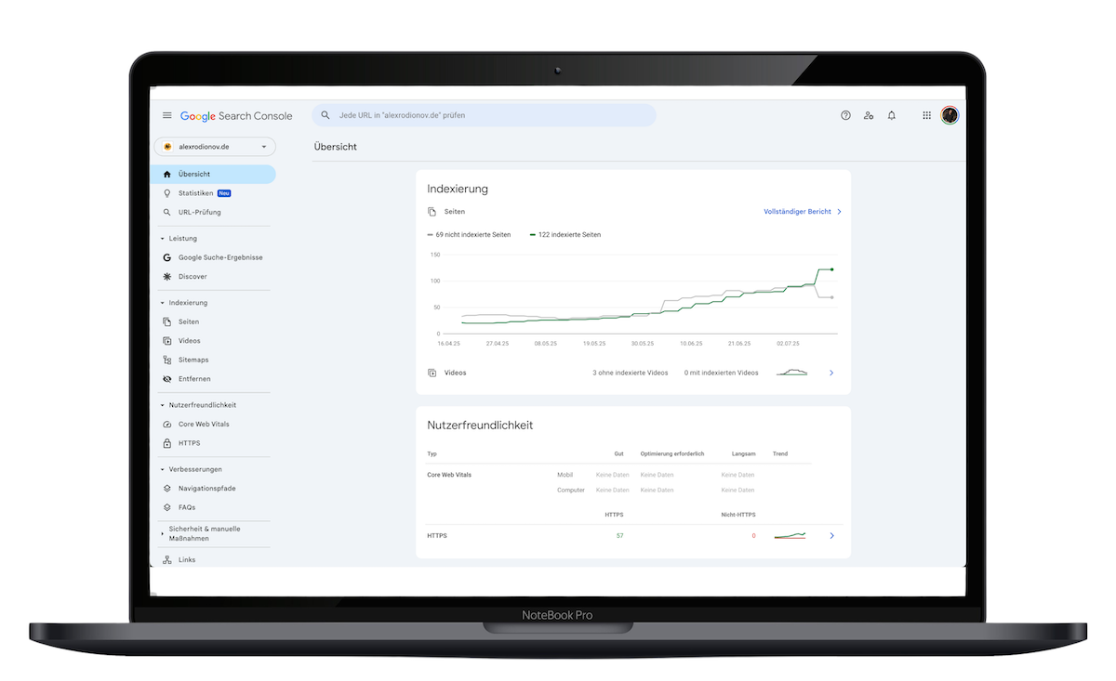Click the Langsam column header
1116x681 pixels.
744,454
